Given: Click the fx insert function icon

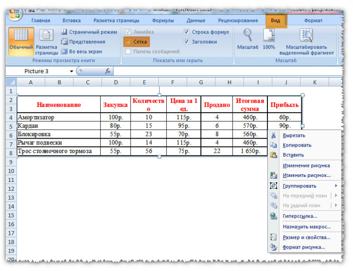Looking at the screenshot, I should (x=108, y=71).
